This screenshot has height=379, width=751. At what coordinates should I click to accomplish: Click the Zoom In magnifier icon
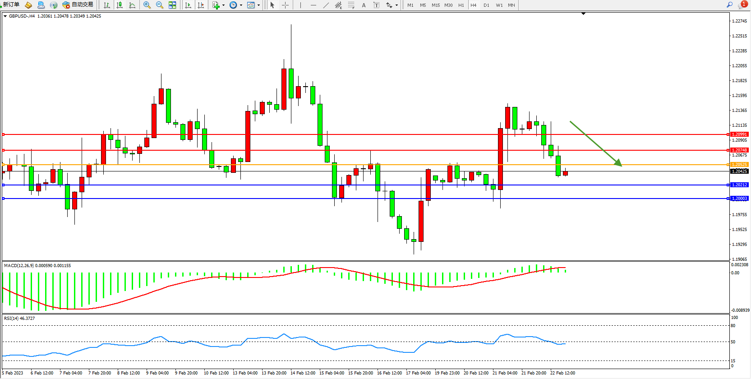point(147,5)
